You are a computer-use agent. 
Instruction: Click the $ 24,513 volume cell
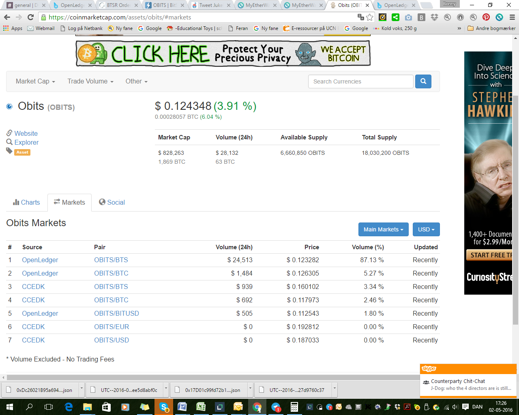[240, 260]
